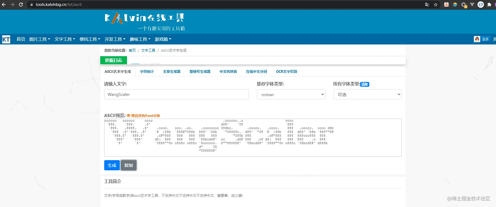Expand the 文字工具 menu
496x207 pixels.
(65, 39)
